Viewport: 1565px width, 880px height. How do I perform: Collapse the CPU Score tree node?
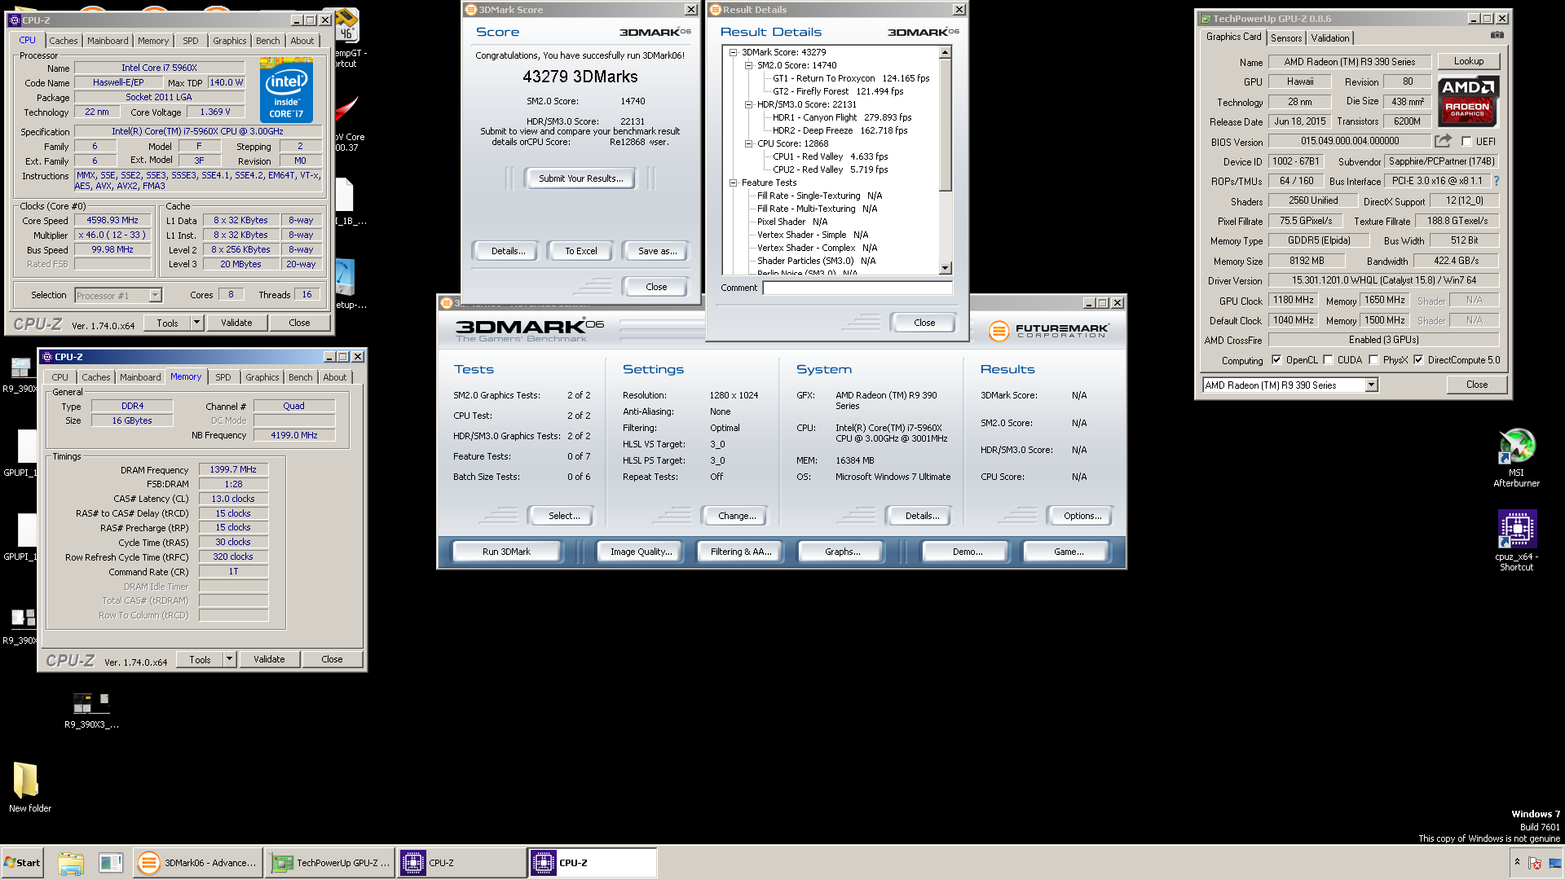pyautogui.click(x=748, y=143)
